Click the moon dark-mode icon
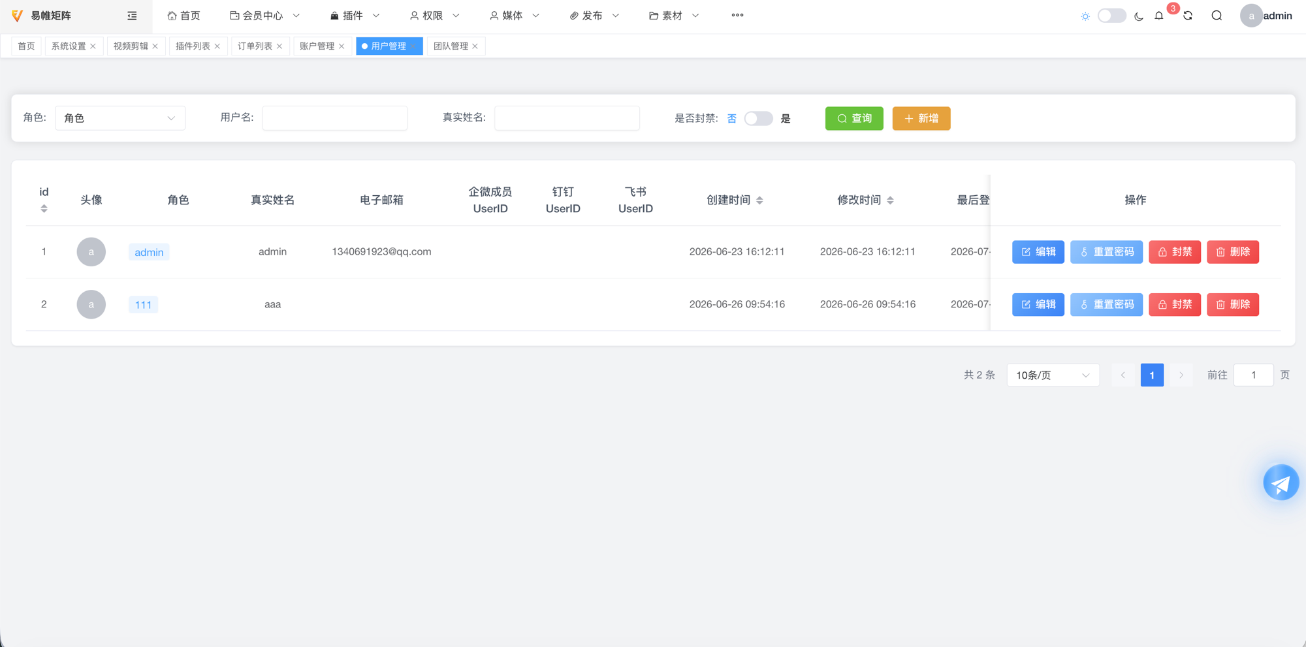Screen dimensions: 1306x647 point(1139,16)
